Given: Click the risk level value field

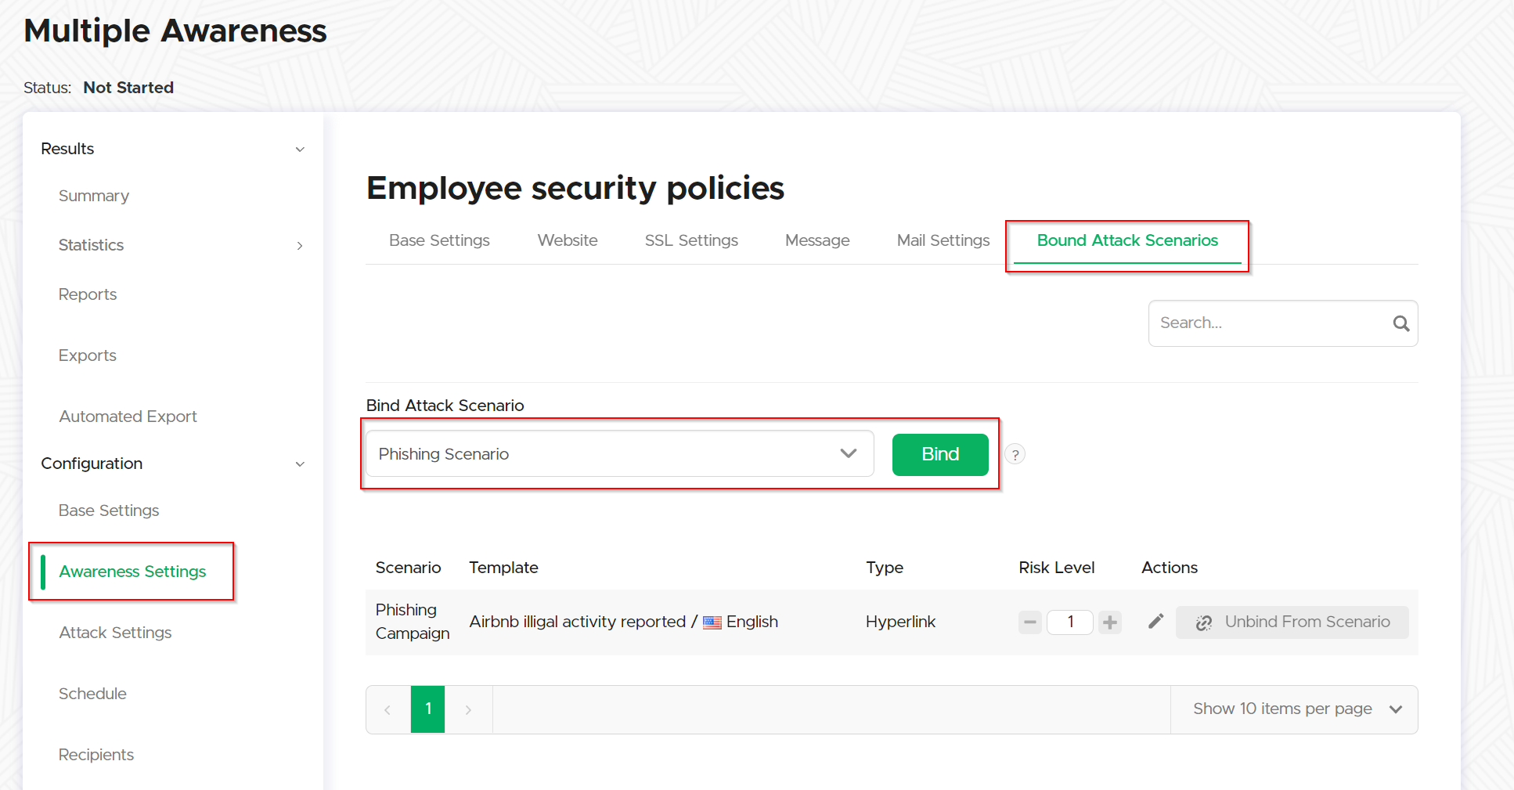Looking at the screenshot, I should click(x=1070, y=622).
